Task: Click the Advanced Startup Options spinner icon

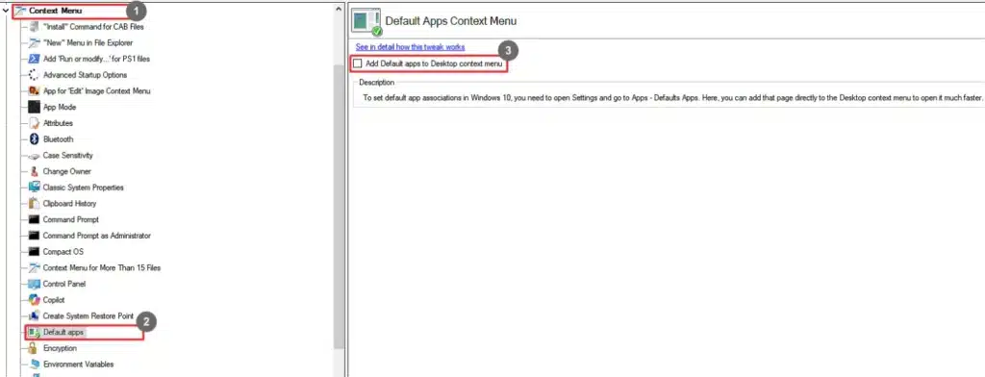Action: pyautogui.click(x=34, y=75)
